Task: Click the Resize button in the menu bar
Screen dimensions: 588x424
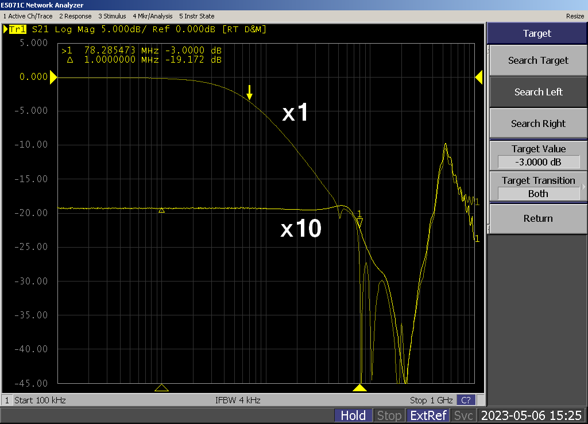Action: coord(575,16)
